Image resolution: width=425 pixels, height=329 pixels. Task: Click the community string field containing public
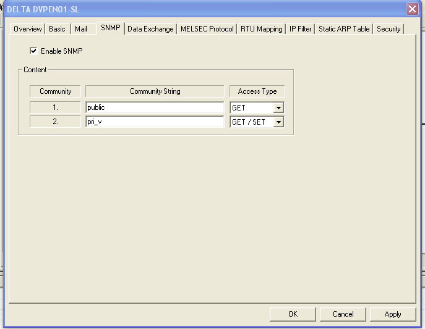click(155, 107)
